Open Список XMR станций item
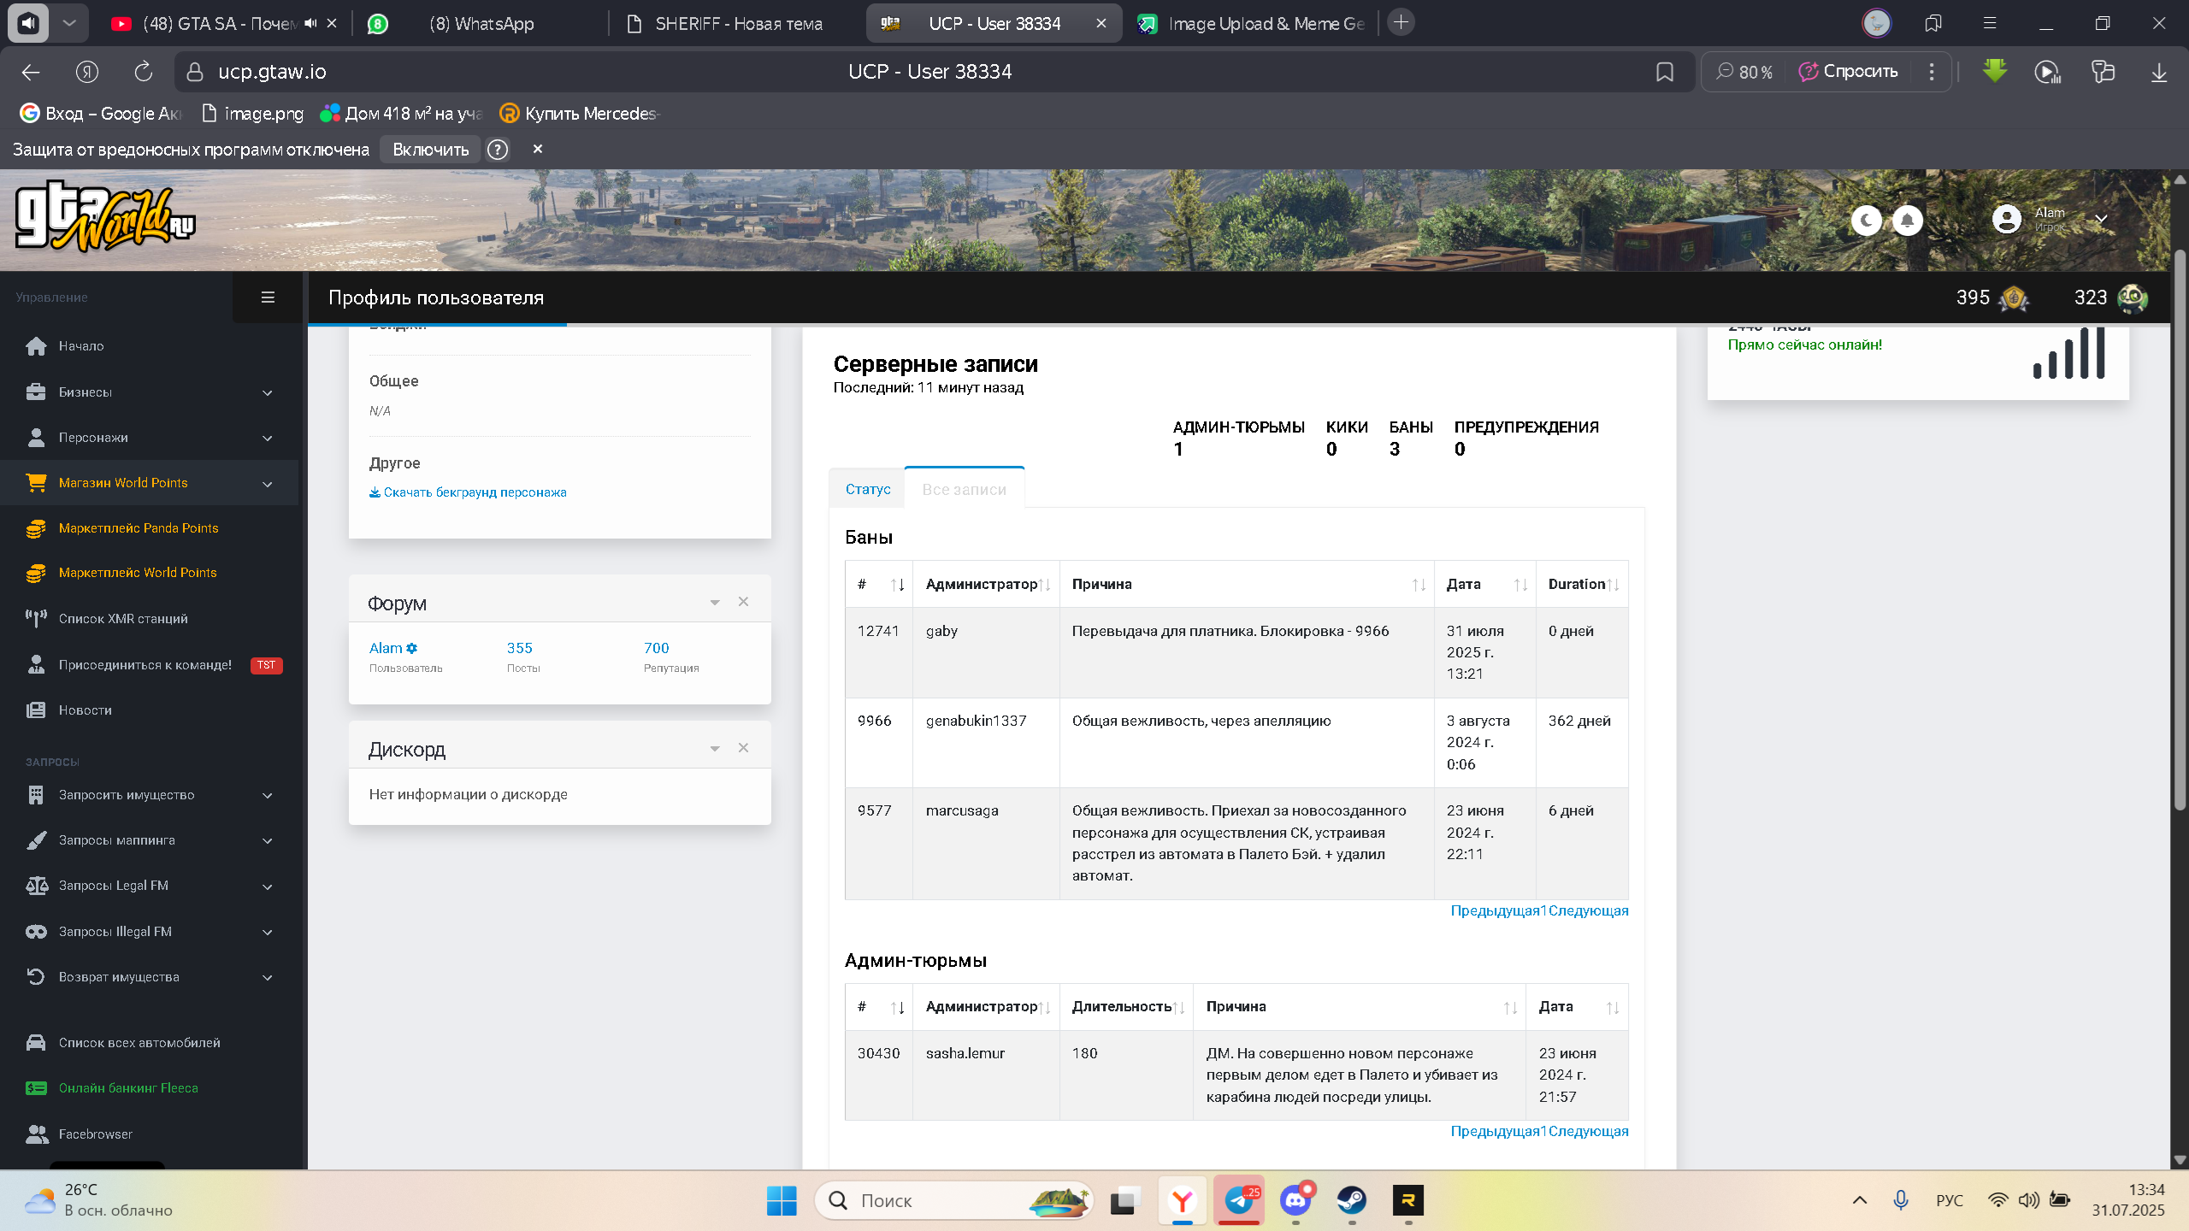The width and height of the screenshot is (2189, 1231). [150, 619]
